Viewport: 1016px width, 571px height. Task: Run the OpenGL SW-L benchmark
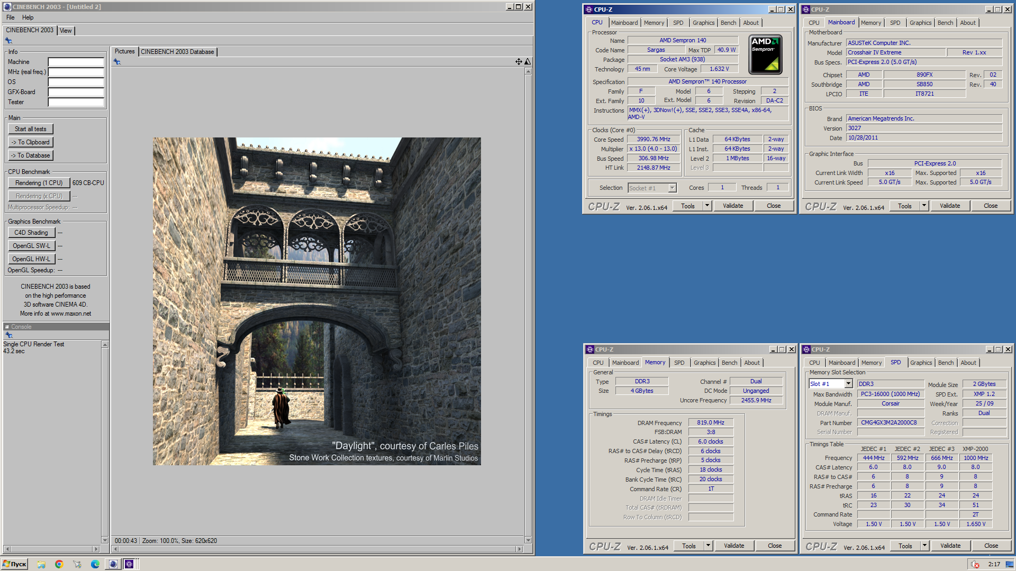(x=31, y=246)
